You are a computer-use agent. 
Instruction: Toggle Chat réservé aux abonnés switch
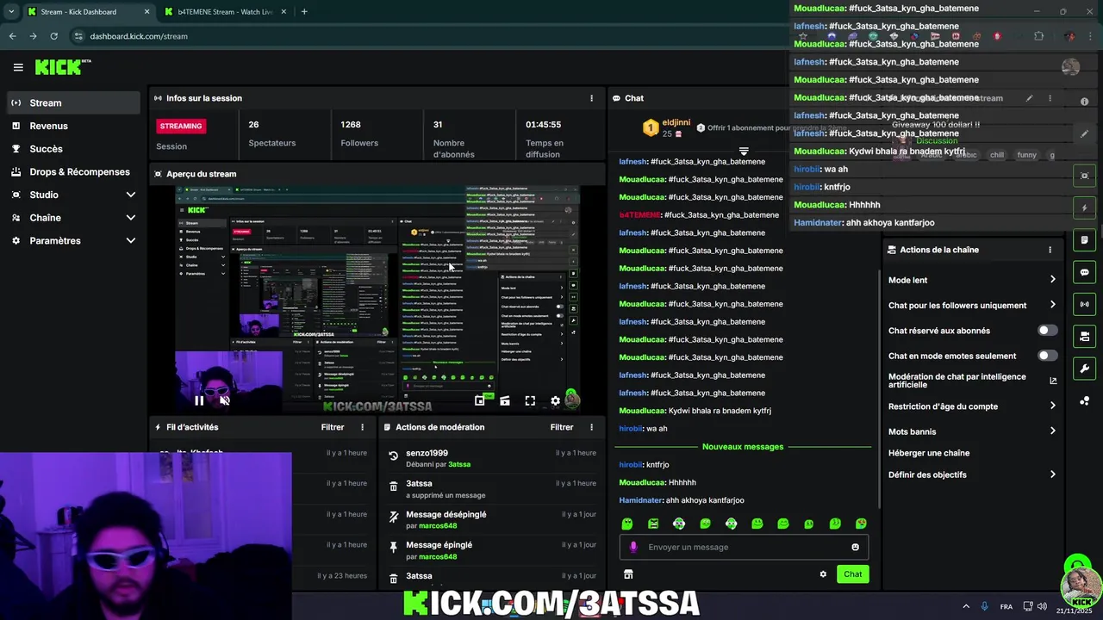[1047, 331]
